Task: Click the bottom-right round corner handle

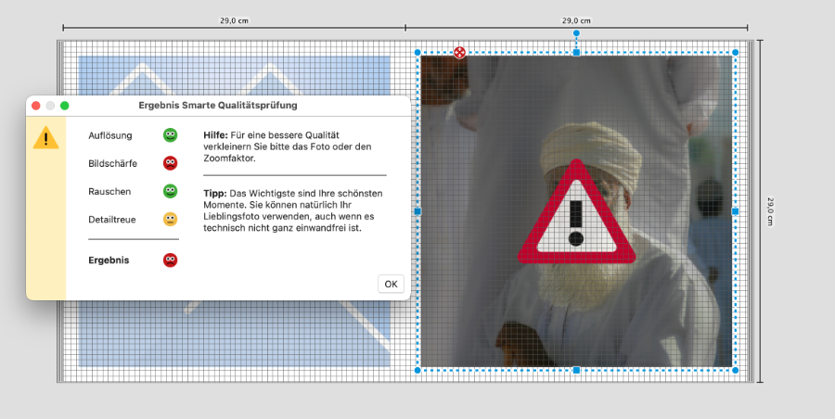Action: tap(736, 370)
